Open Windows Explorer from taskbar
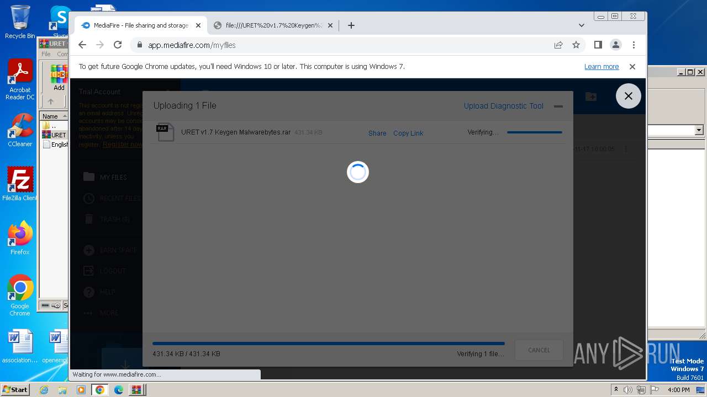 (62, 390)
